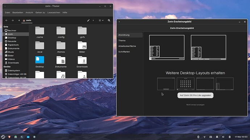The width and height of the screenshot is (250, 140).
Task: Open Dateisystem under Geräte
Action: tap(16, 70)
